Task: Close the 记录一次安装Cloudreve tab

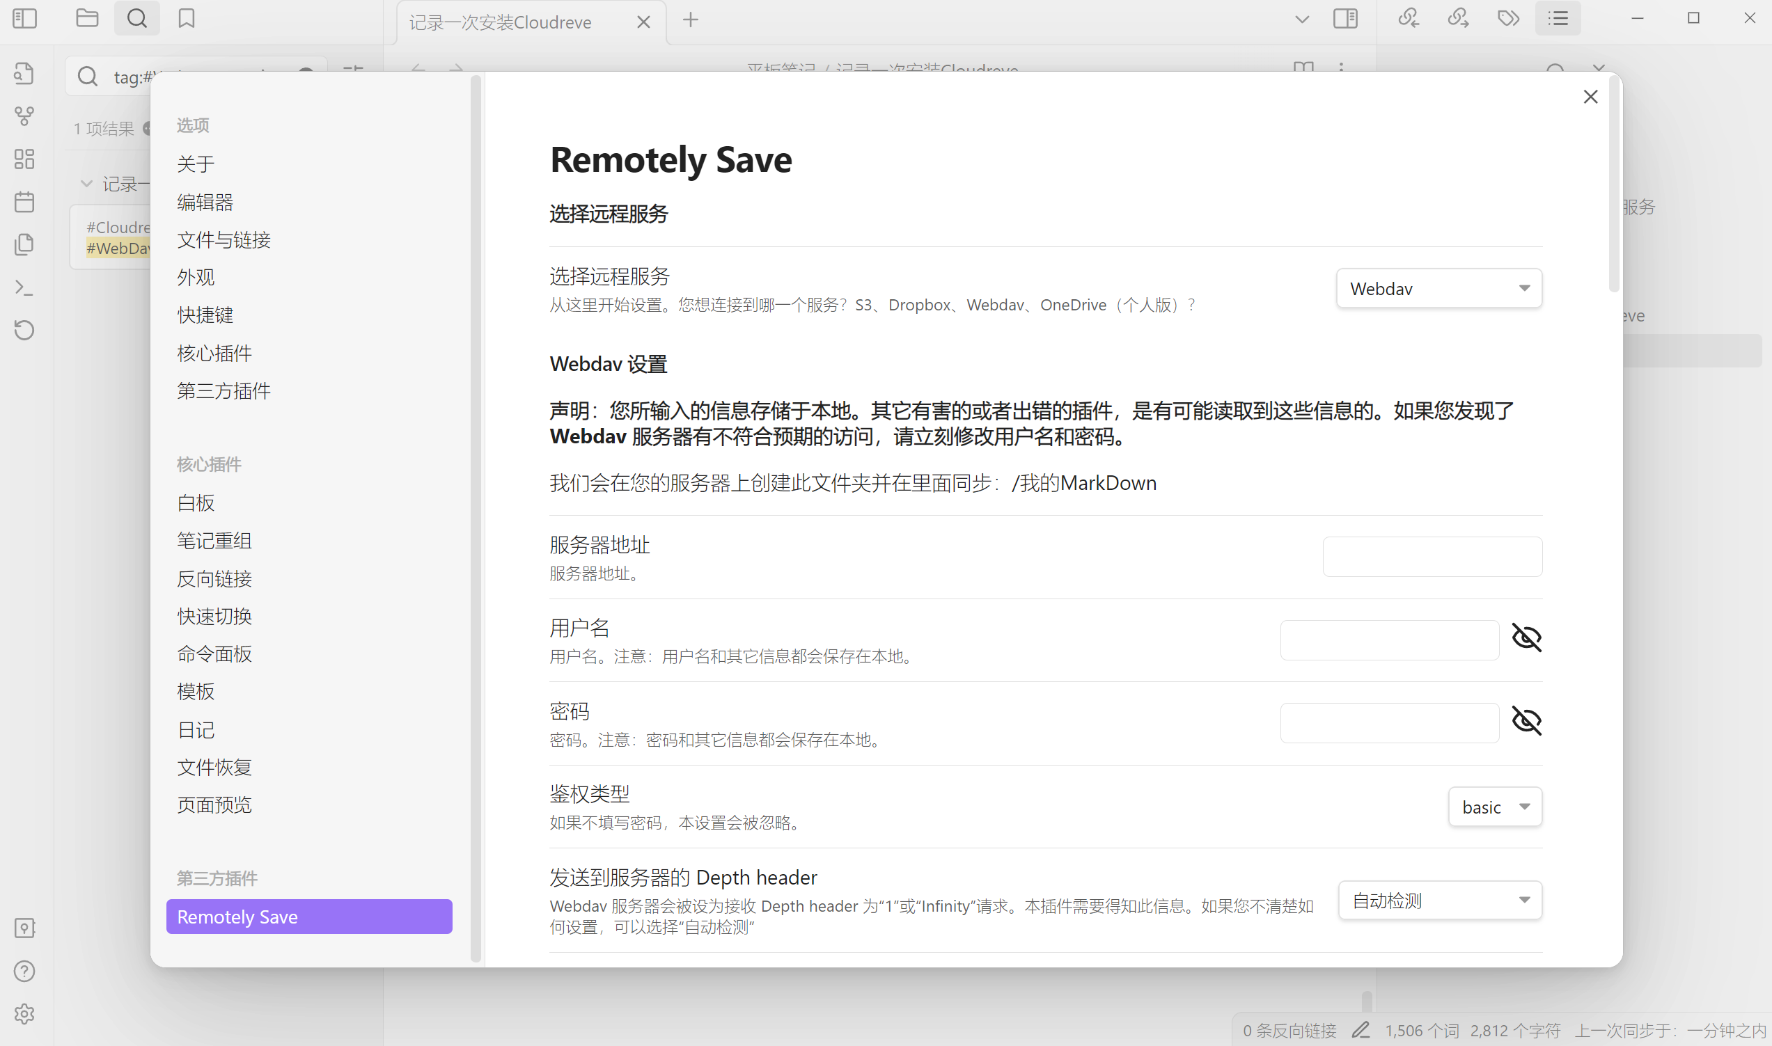Action: [x=644, y=22]
